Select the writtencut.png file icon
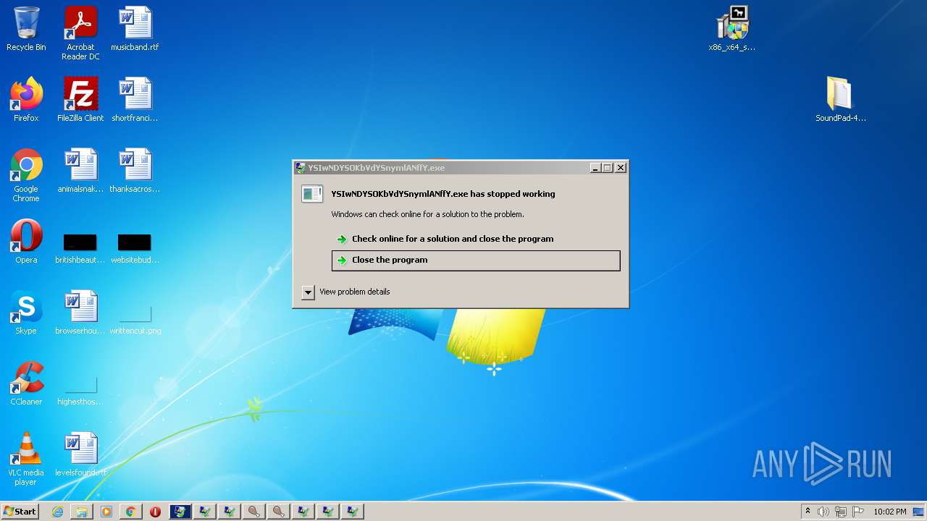The height and width of the screenshot is (521, 927). 135,319
